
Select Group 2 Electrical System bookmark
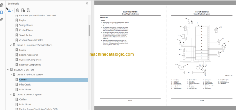pos(29,94)
